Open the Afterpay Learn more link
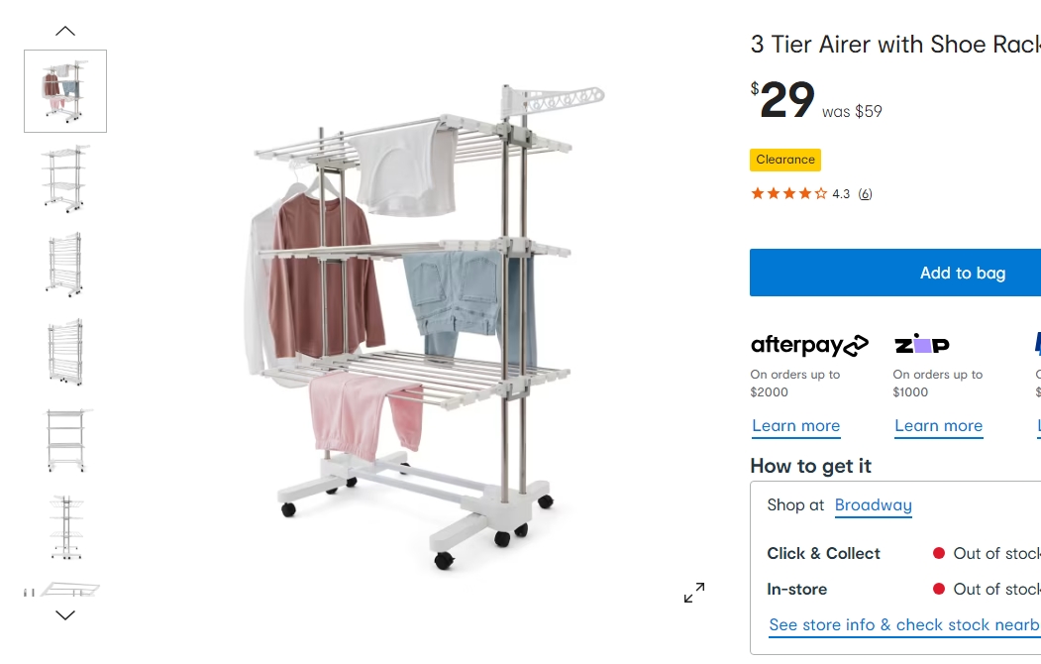The height and width of the screenshot is (664, 1041). coord(796,425)
